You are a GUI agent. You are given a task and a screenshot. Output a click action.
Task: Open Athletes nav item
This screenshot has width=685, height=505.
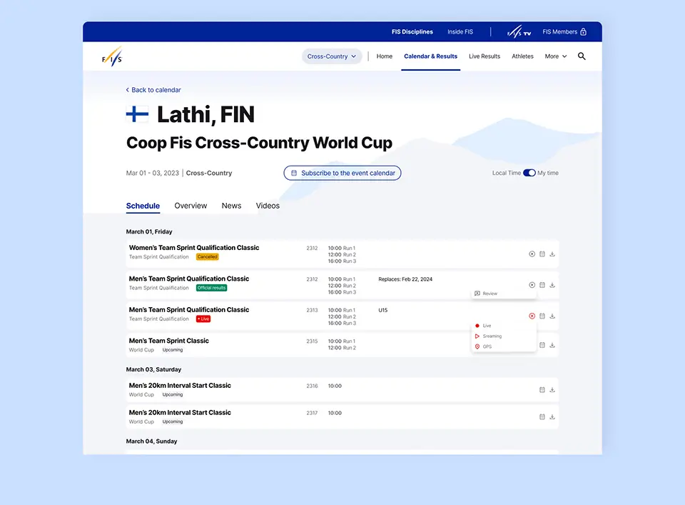522,56
